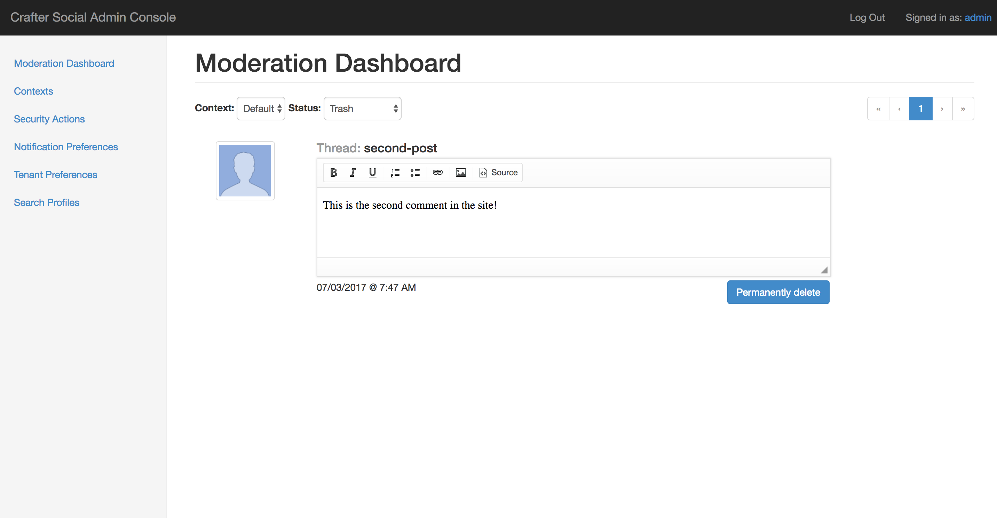Go to the last page of results

pos(963,109)
